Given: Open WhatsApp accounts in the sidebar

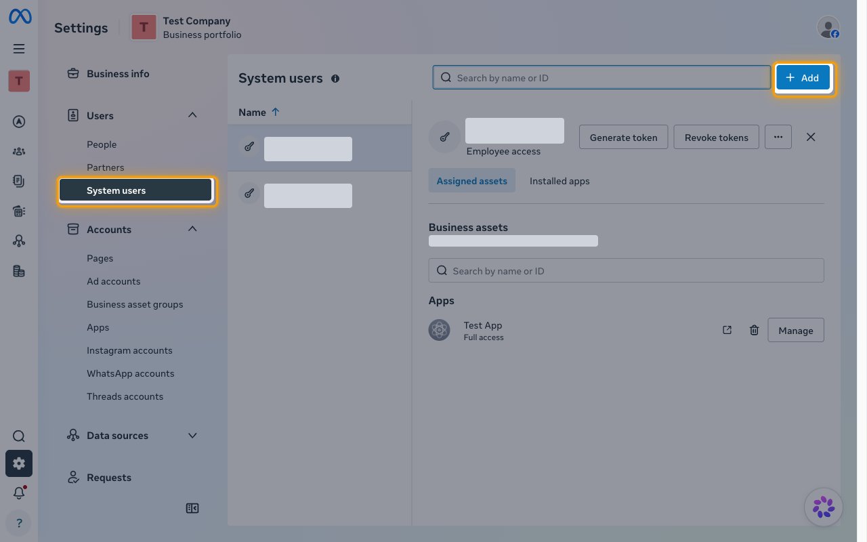Looking at the screenshot, I should click(x=131, y=373).
